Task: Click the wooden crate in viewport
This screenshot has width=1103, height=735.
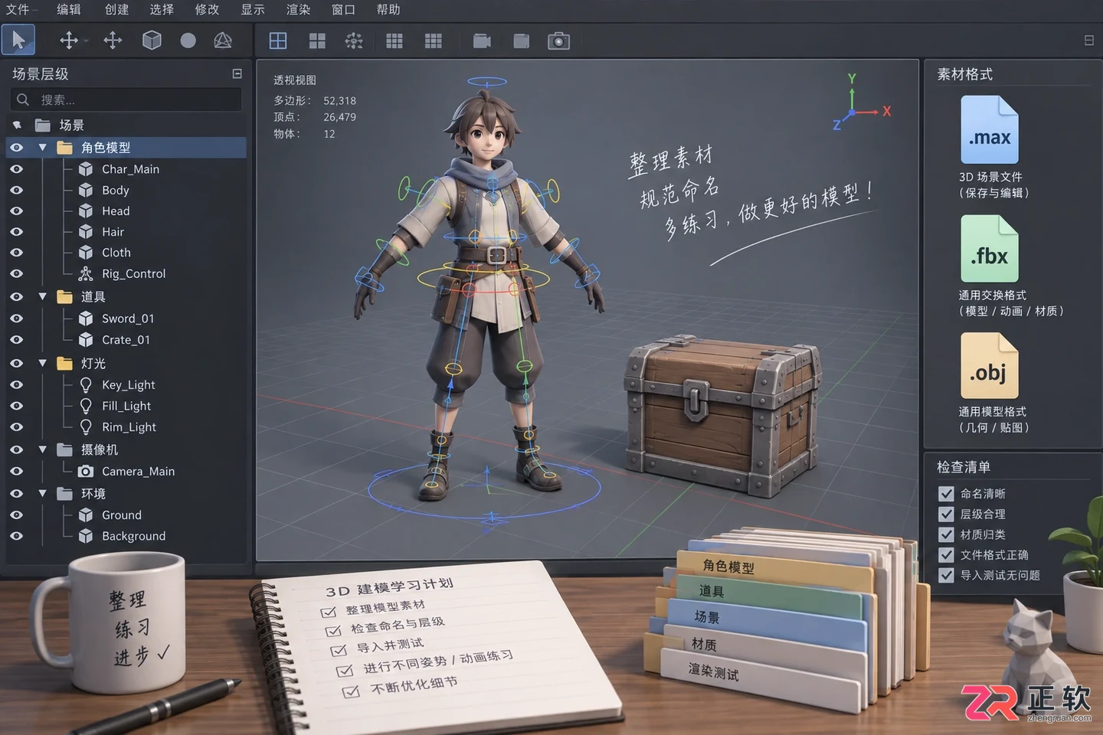Action: pyautogui.click(x=722, y=417)
